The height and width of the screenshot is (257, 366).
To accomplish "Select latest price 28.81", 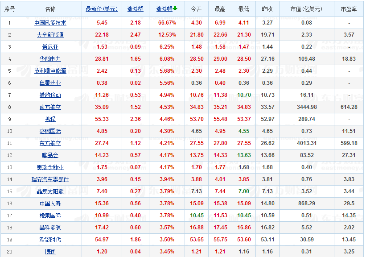I will click(102, 59).
